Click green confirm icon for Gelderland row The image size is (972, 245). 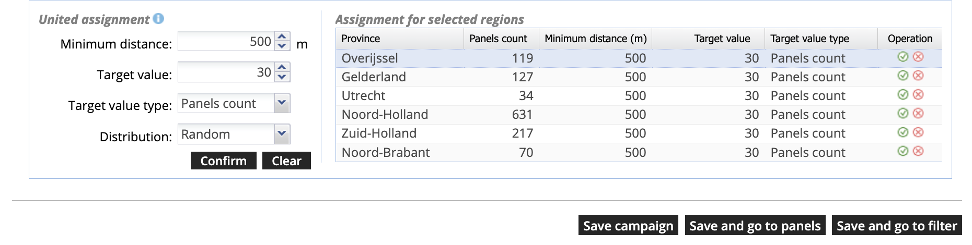[902, 76]
